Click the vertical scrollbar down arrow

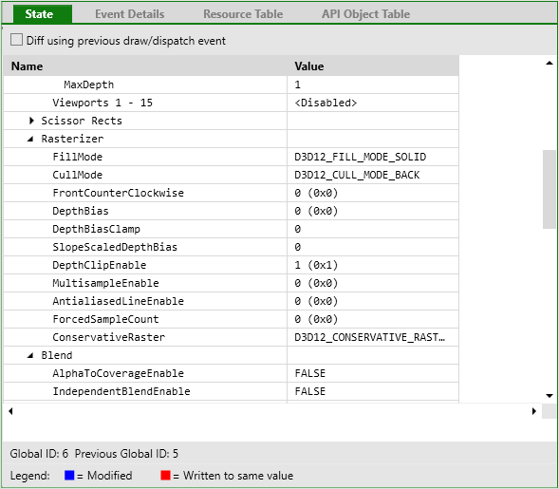(550, 396)
